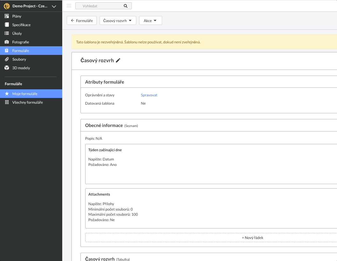Open Fotografie using the camera icon

pyautogui.click(x=7, y=42)
